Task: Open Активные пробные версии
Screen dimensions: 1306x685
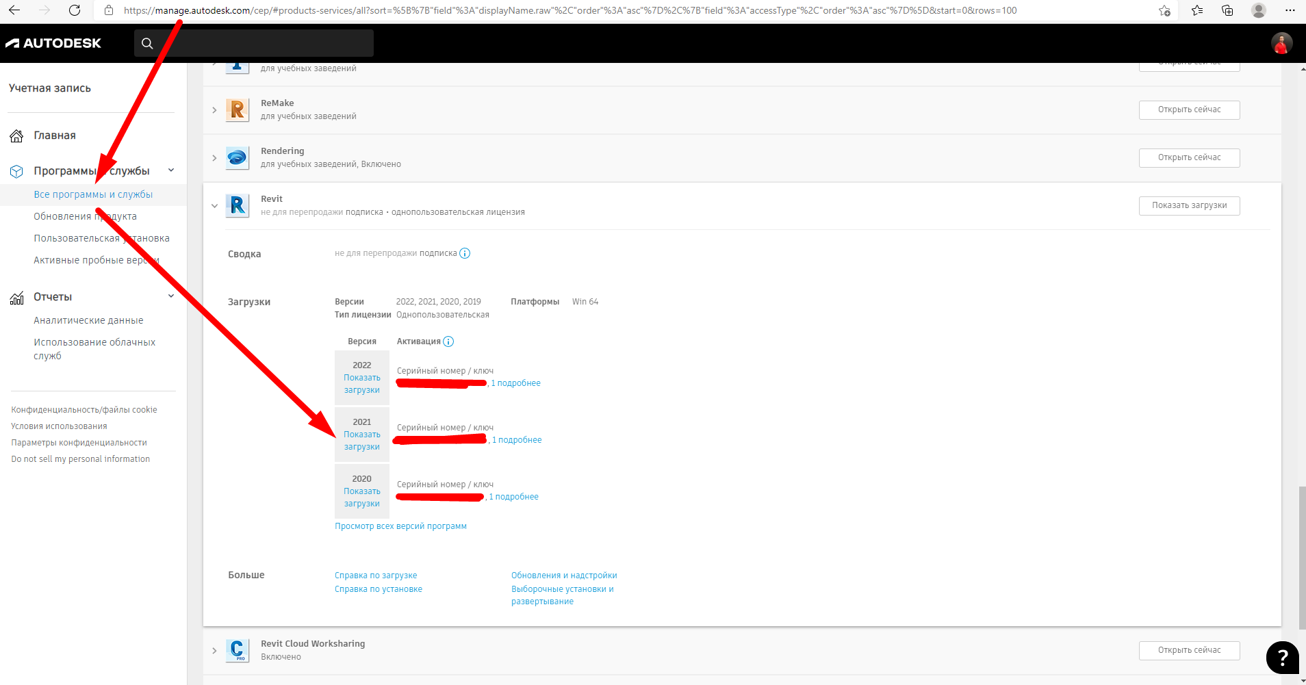Action: tap(97, 260)
